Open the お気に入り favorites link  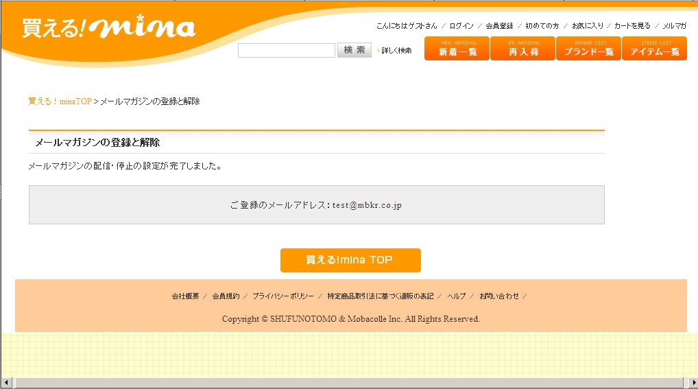(x=588, y=26)
